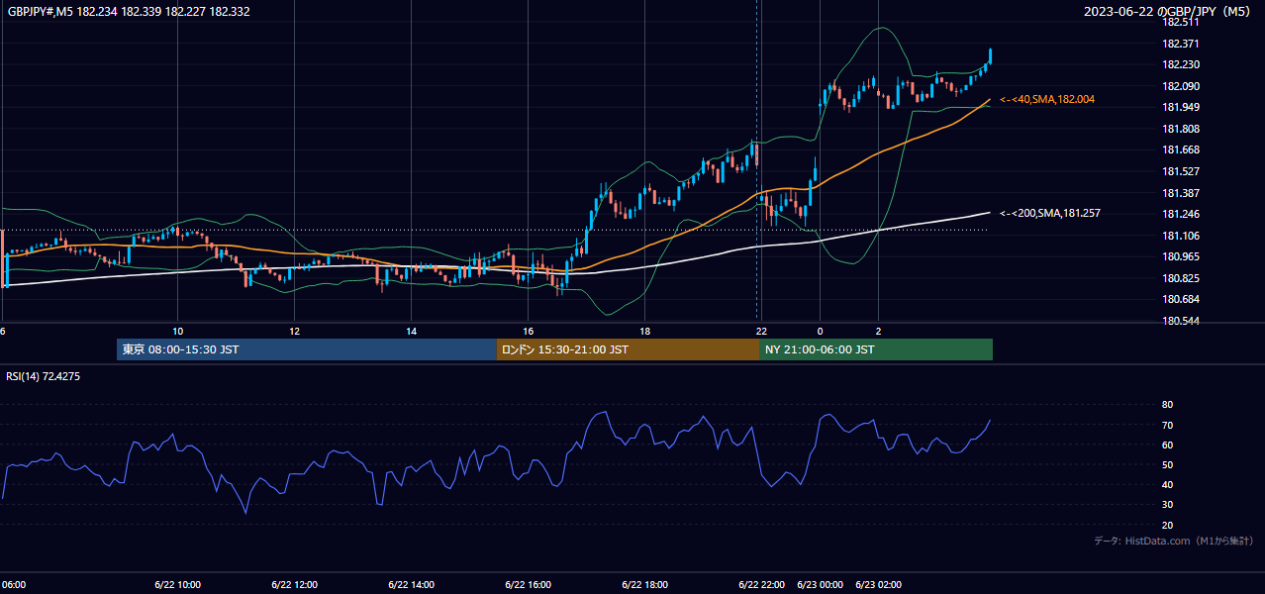The width and height of the screenshot is (1265, 594).
Task: Click price axis label 182.371
Action: [x=1180, y=44]
